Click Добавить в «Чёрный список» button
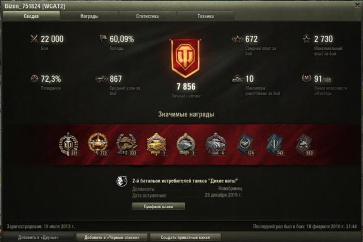363x242 pixels. pyautogui.click(x=112, y=237)
